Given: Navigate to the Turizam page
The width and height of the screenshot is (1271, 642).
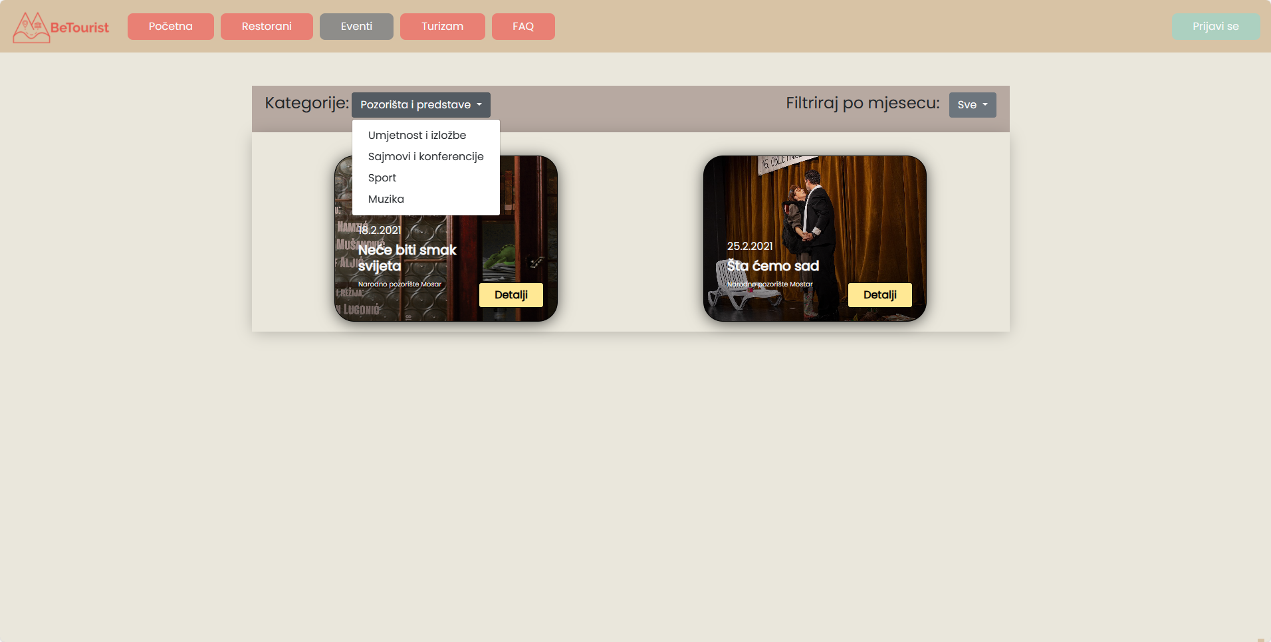Looking at the screenshot, I should (442, 27).
